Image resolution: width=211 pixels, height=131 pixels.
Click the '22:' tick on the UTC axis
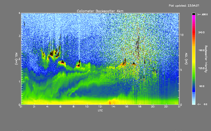click(x=166, y=107)
